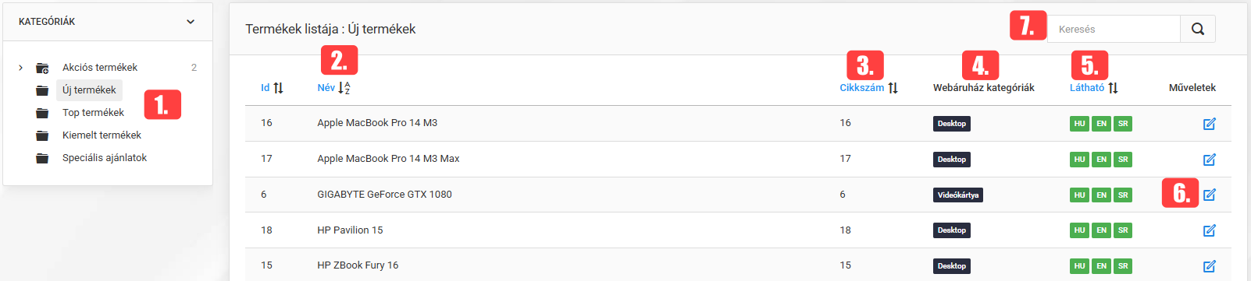Focus the Keresés search field
This screenshot has height=281, width=1251.
tap(1114, 30)
